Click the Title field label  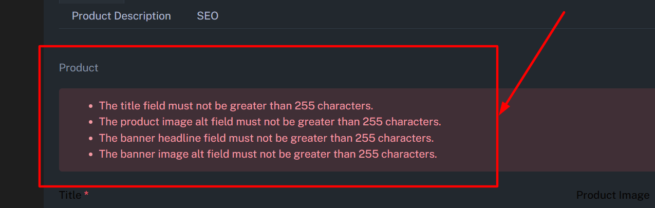point(70,195)
